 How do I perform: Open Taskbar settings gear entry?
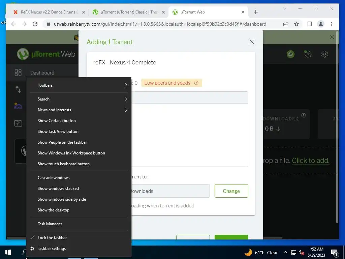[x=79, y=249]
